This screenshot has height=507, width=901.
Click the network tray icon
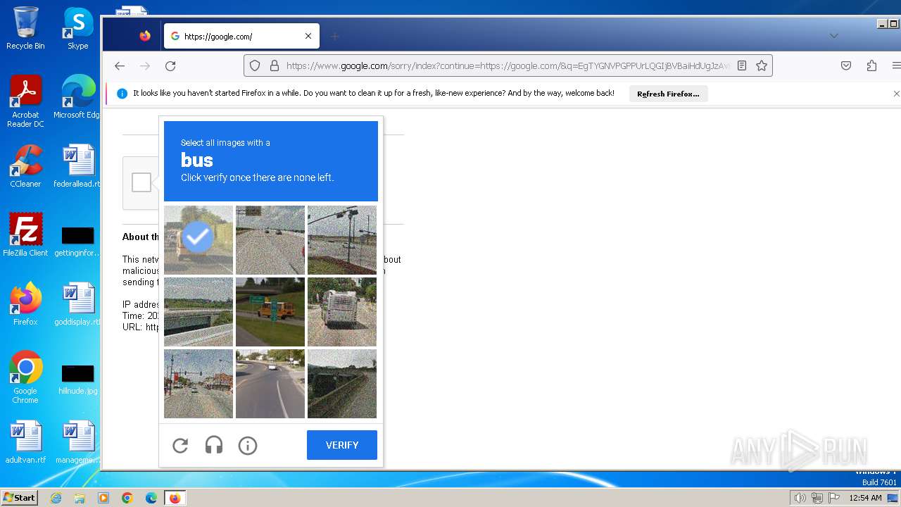click(817, 498)
